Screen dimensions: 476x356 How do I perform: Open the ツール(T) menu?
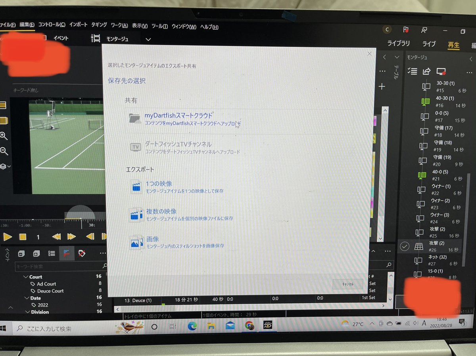click(x=159, y=26)
